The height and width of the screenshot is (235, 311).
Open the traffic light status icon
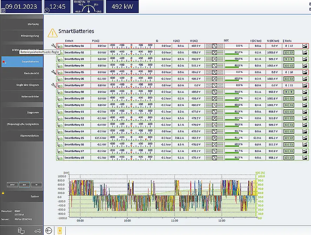[60, 231]
